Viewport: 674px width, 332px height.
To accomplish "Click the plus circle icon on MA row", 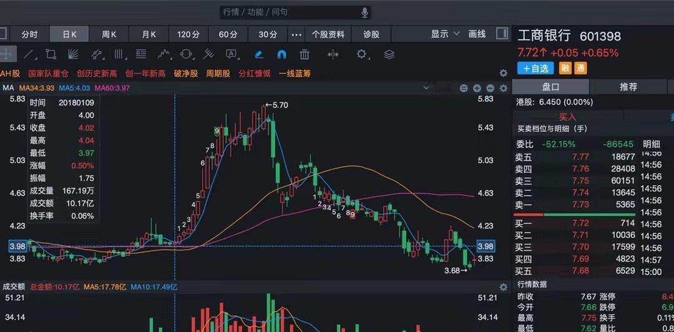I will coord(477,89).
